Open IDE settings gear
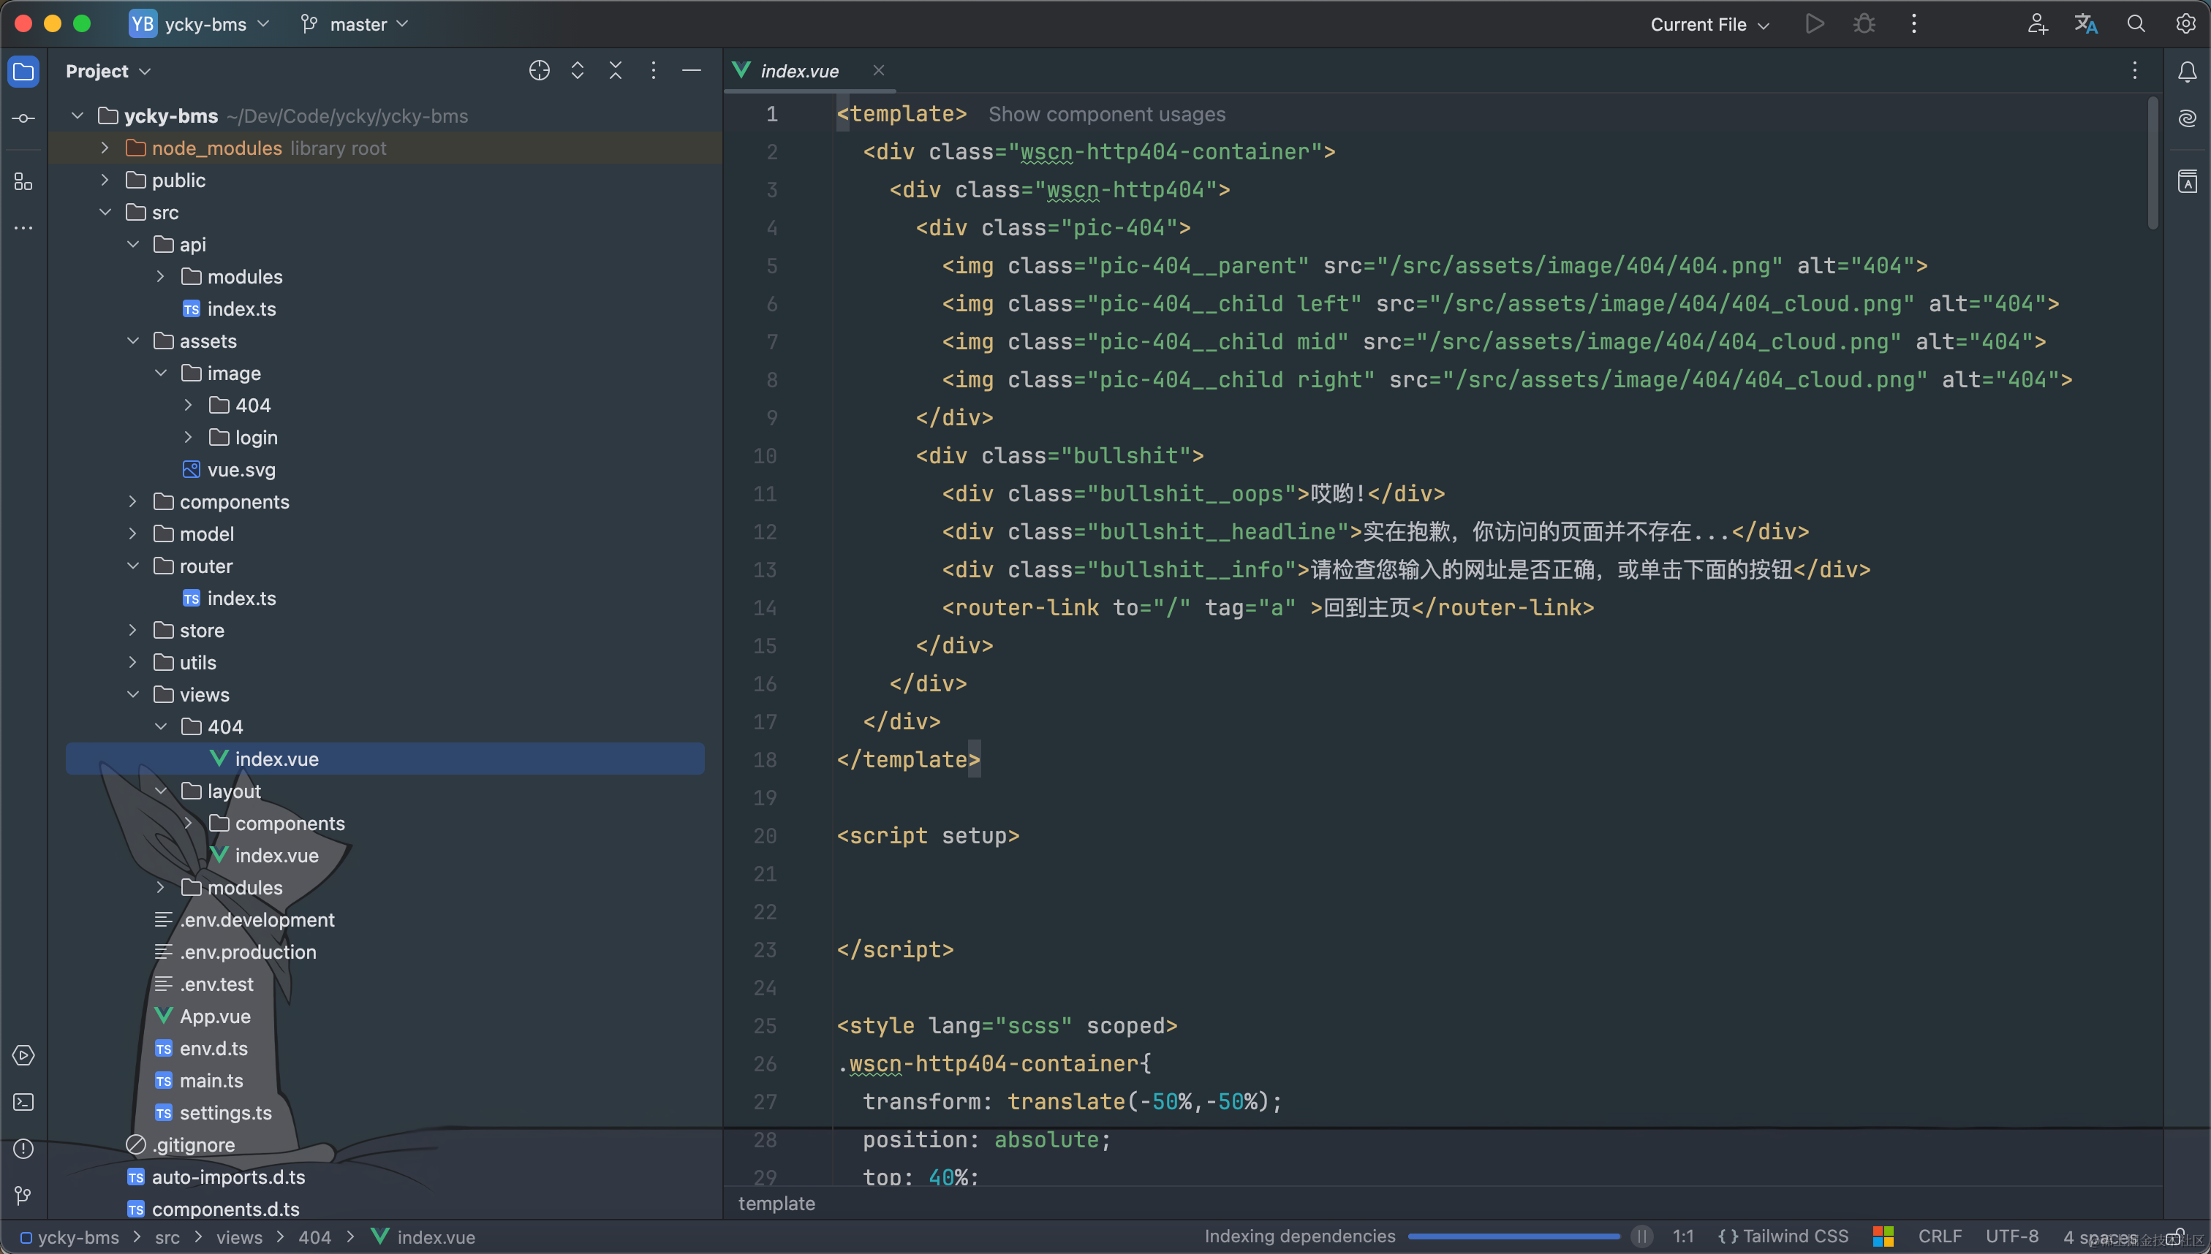Viewport: 2211px width, 1254px height. click(x=2185, y=24)
